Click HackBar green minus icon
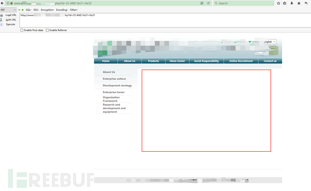 tap(19, 10)
